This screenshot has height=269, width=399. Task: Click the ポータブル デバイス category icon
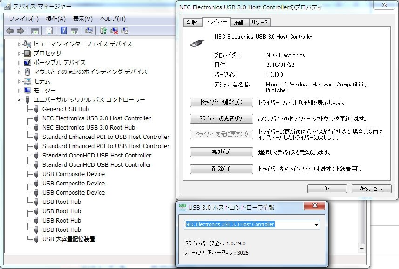[27, 62]
